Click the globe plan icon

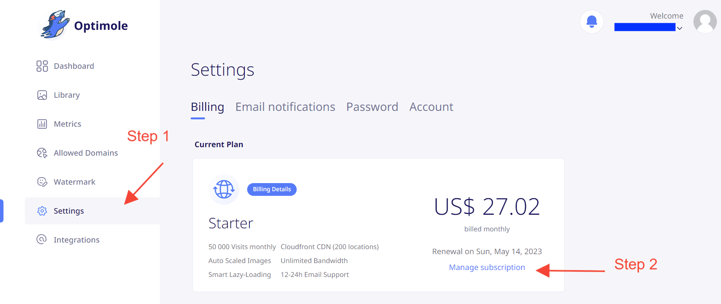224,189
